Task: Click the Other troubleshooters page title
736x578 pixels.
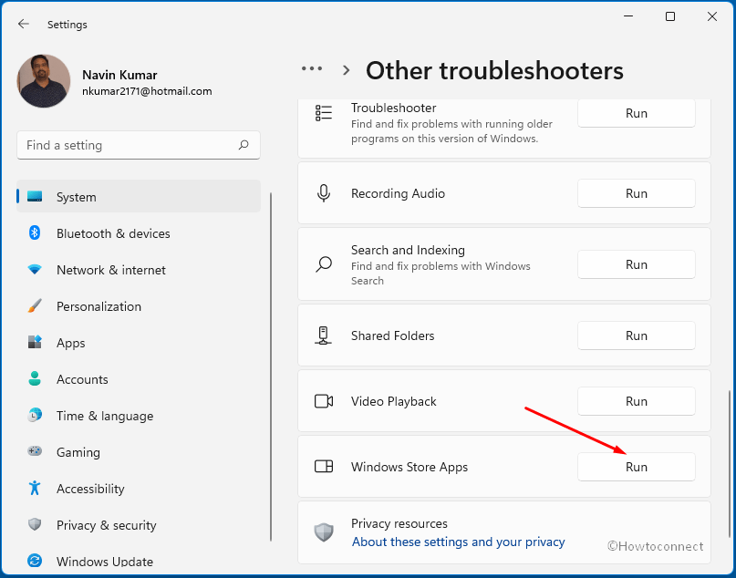Action: [x=494, y=71]
